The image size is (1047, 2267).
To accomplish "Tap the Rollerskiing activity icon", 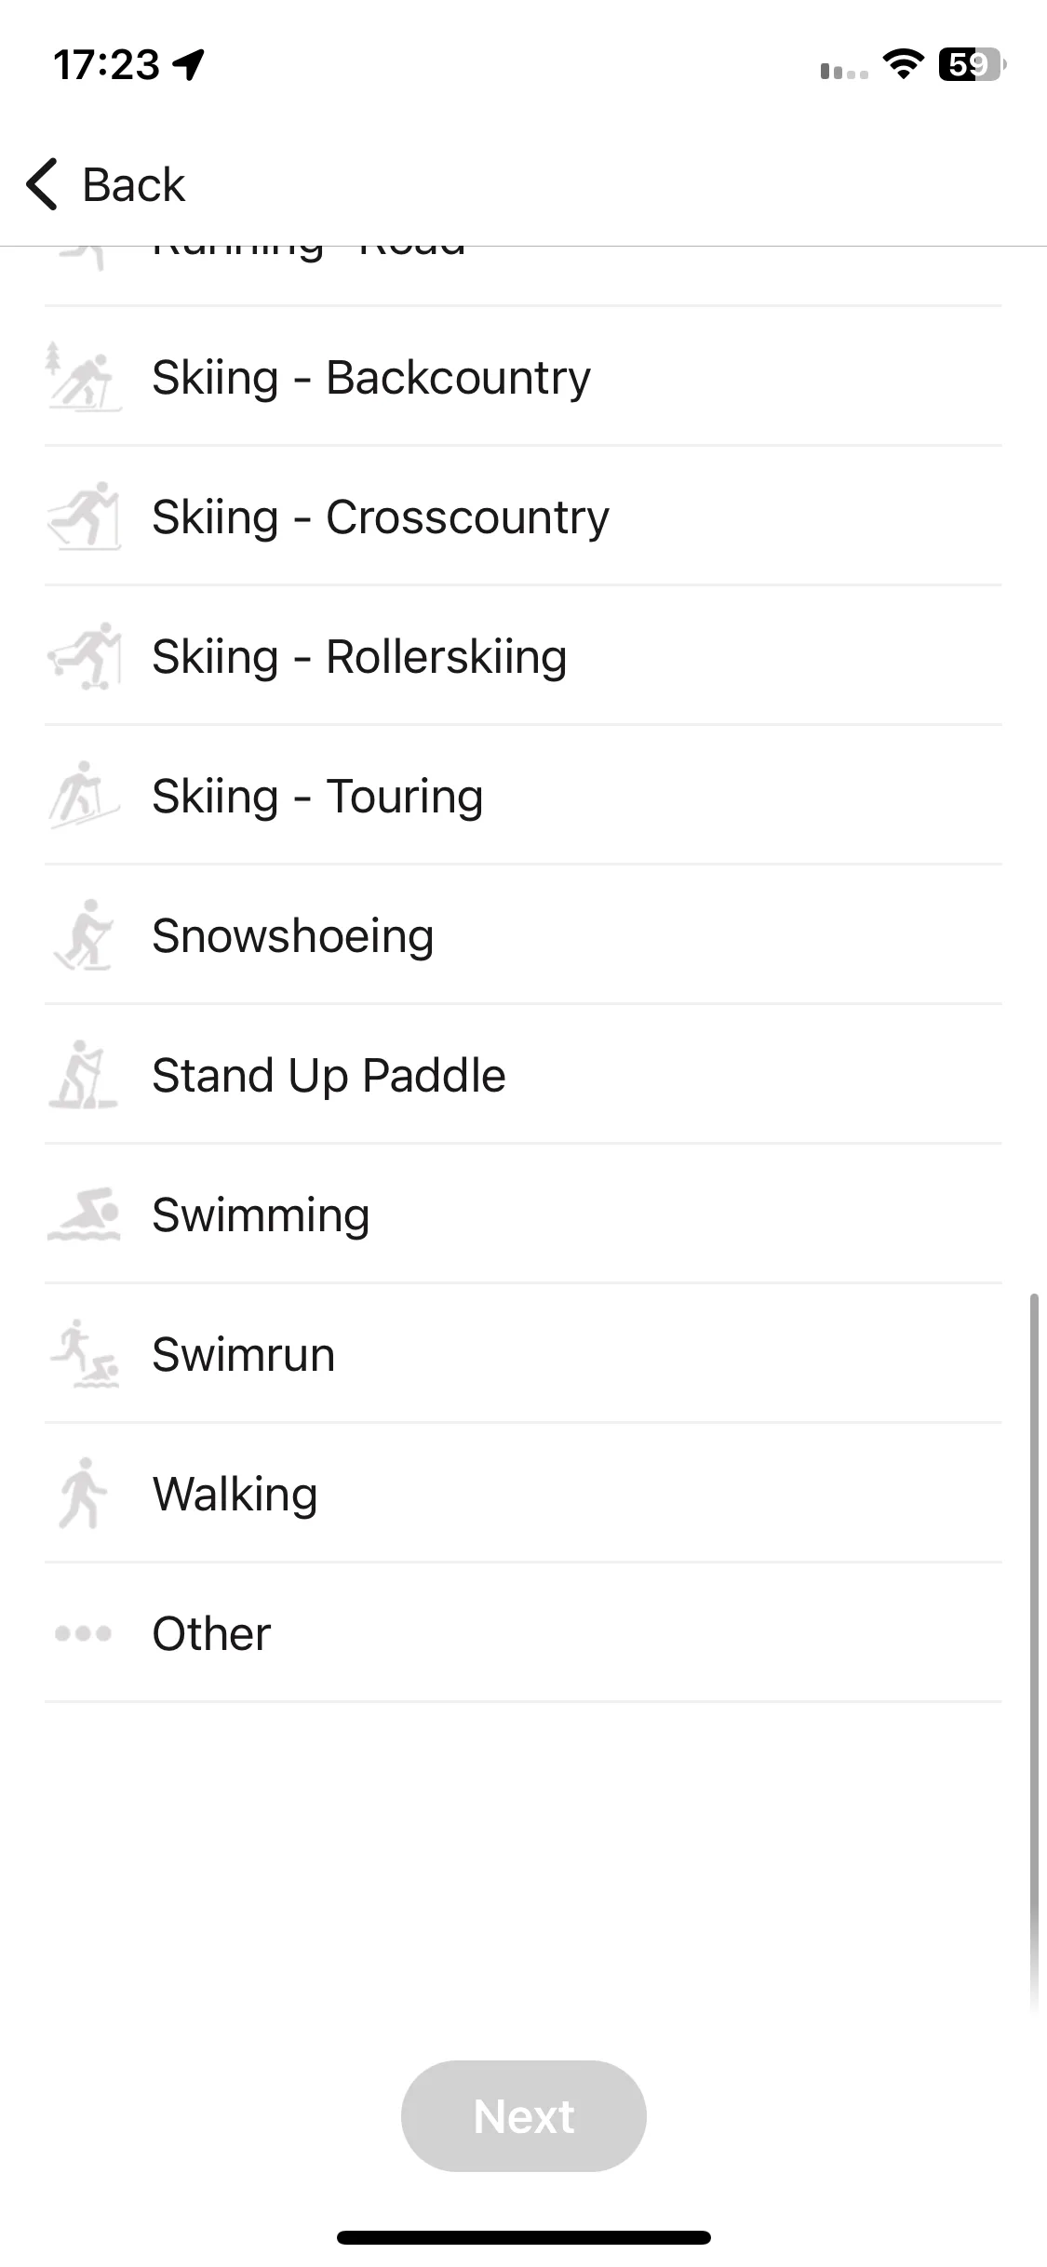I will click(84, 656).
